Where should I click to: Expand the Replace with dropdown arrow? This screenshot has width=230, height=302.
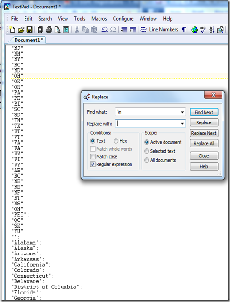[182, 123]
